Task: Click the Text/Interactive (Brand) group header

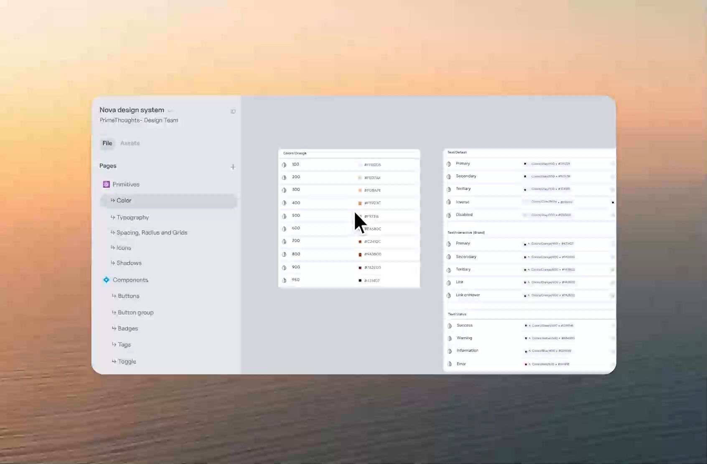Action: [466, 232]
